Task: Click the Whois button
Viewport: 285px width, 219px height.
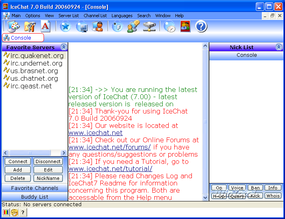Action: [273, 196]
